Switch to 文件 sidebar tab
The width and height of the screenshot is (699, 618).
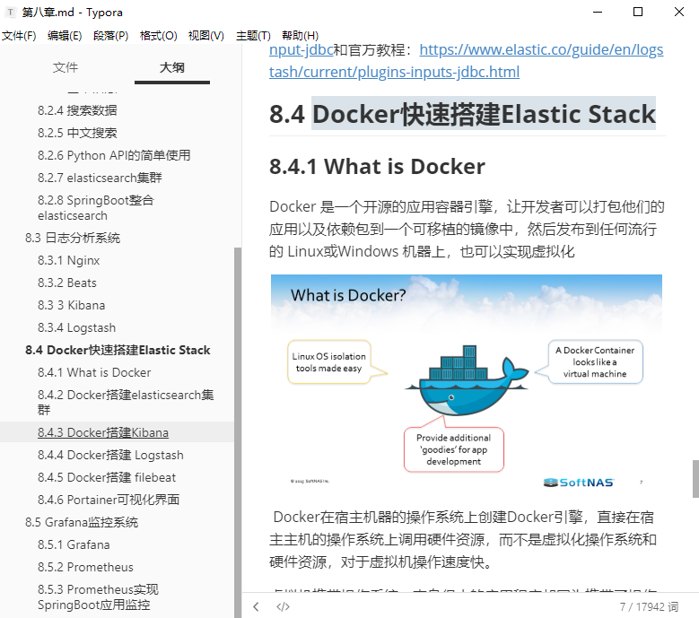click(x=66, y=67)
